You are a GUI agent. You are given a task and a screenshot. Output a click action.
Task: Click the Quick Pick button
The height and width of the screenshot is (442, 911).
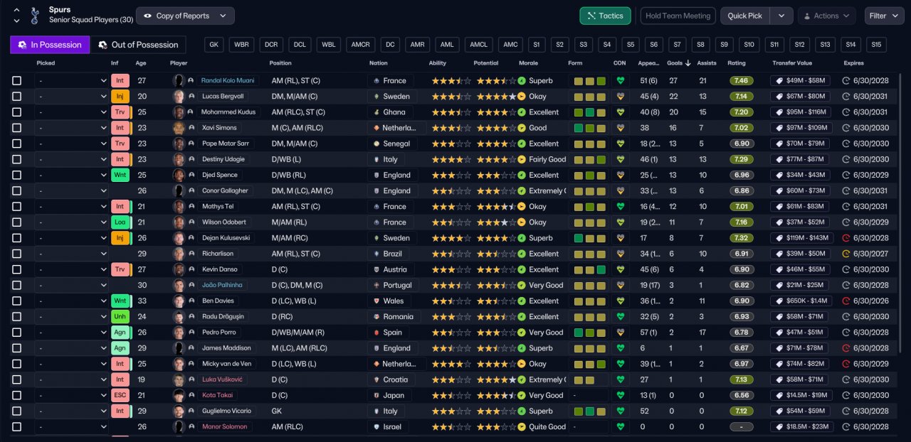tap(745, 16)
